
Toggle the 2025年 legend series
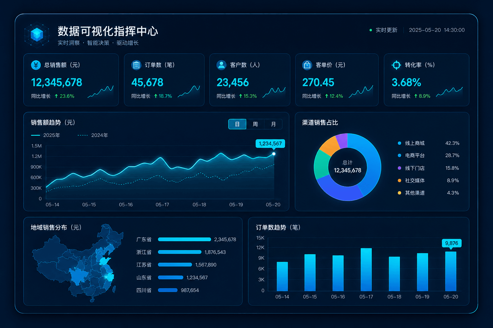pos(45,135)
